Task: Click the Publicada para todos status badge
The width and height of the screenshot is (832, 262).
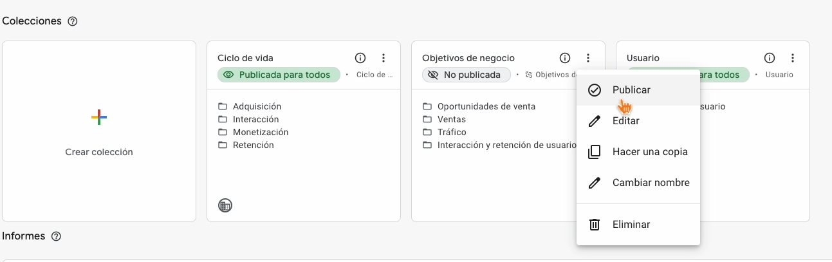Action: click(278, 75)
